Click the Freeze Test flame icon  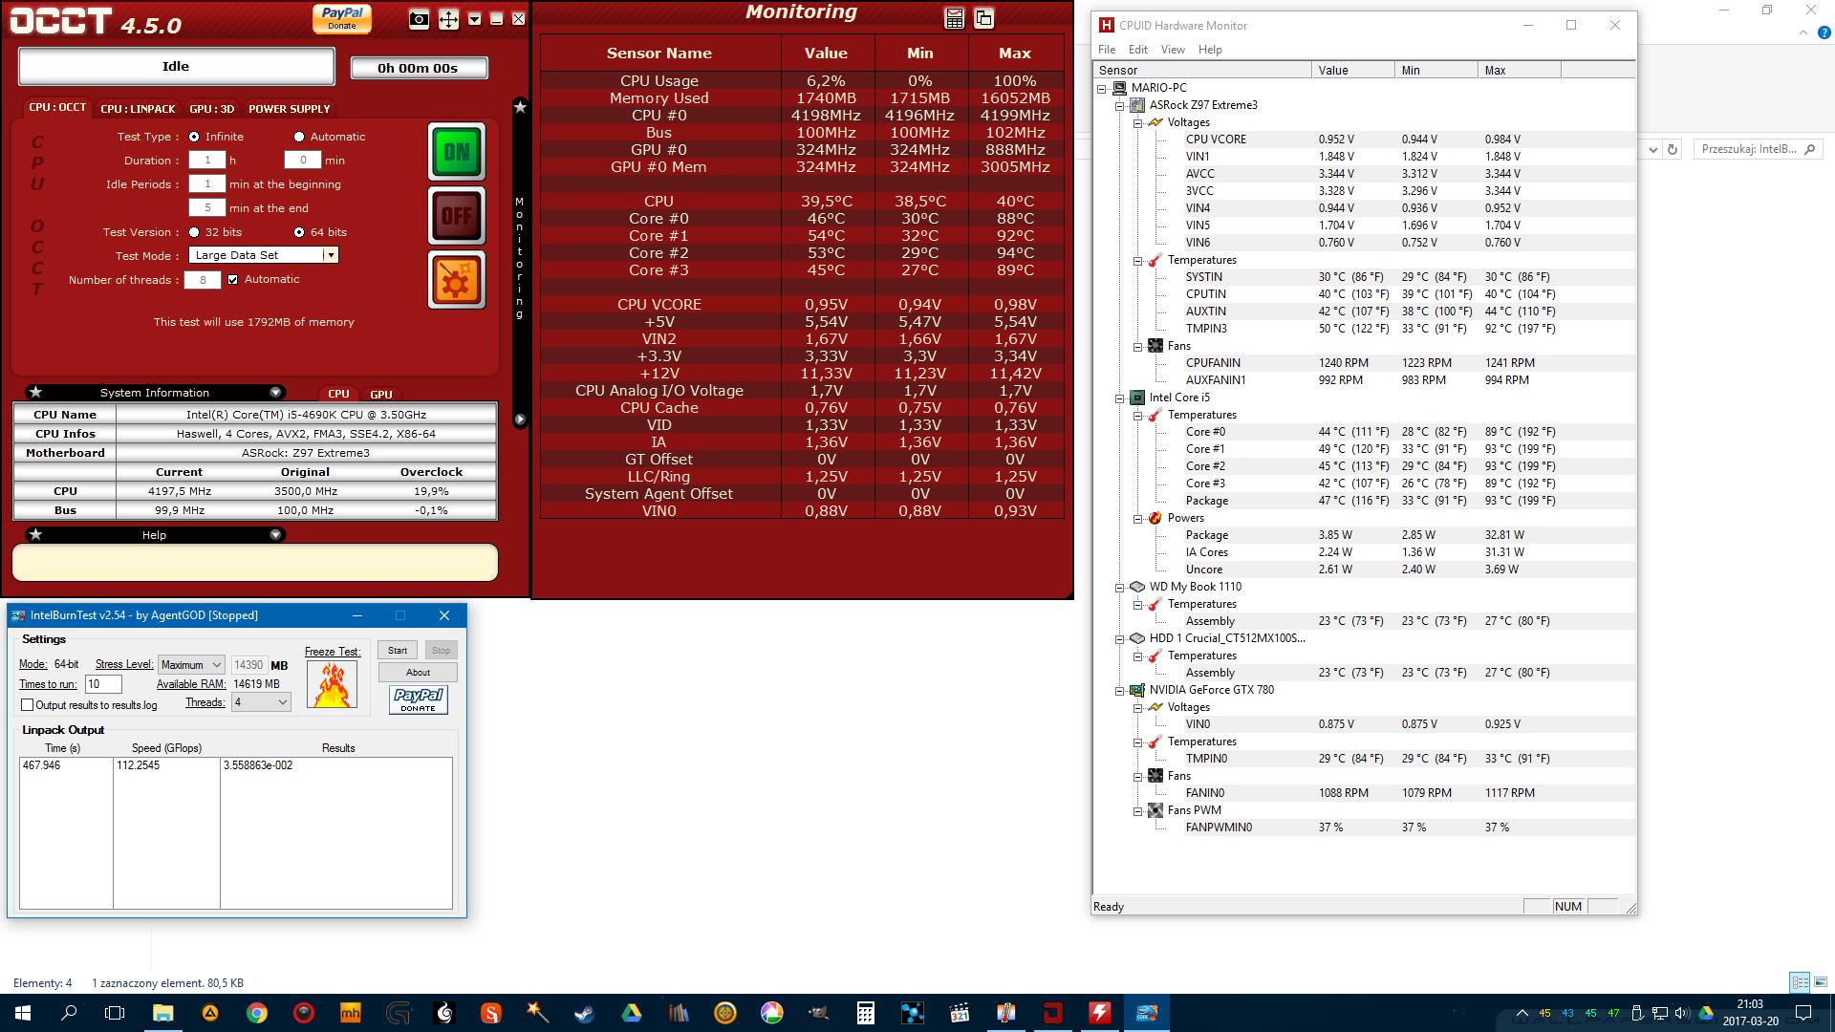point(332,684)
